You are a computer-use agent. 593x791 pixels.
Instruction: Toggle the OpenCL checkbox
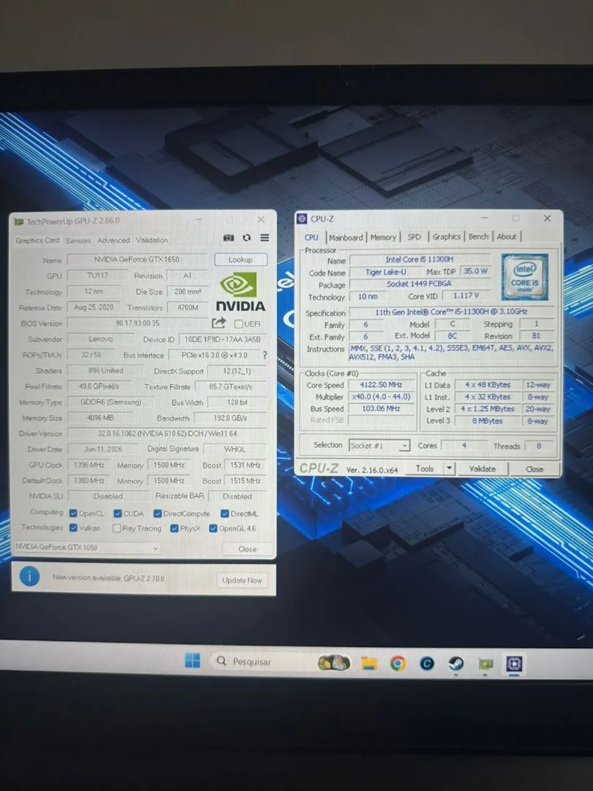coord(74,513)
